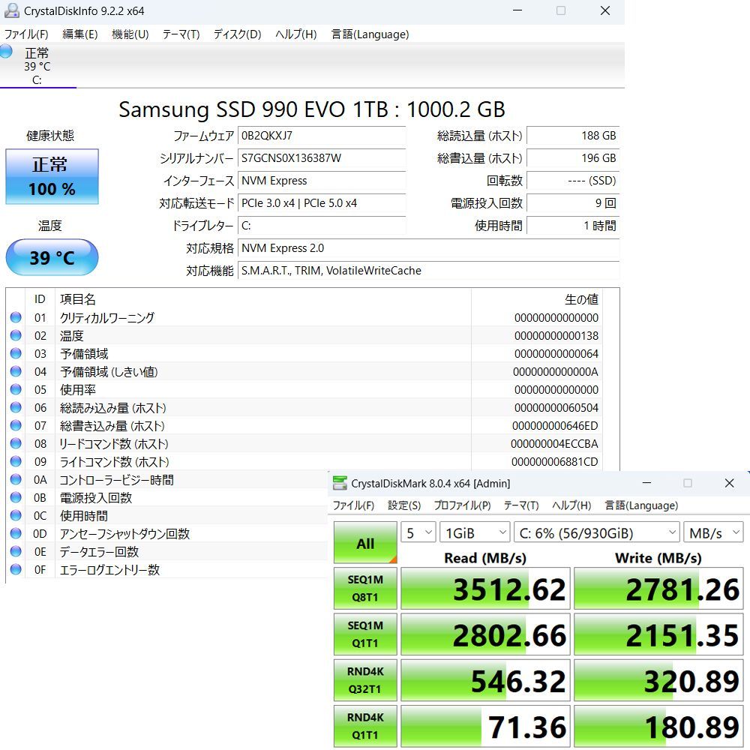This screenshot has height=750, width=750.
Task: Click status orb for ID 01 クリティカルワーニング
Action: pos(16,317)
